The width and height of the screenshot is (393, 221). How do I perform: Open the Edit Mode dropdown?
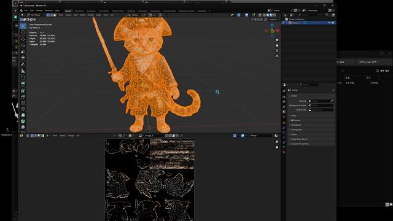coord(36,15)
